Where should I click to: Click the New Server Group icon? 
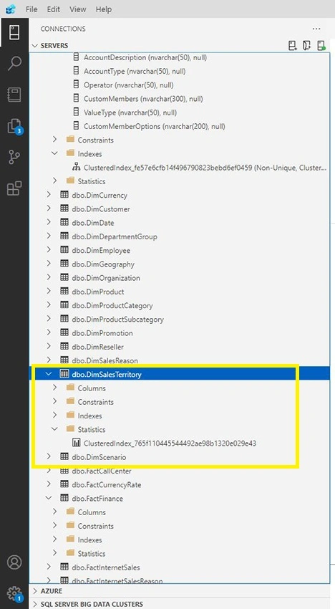(307, 45)
